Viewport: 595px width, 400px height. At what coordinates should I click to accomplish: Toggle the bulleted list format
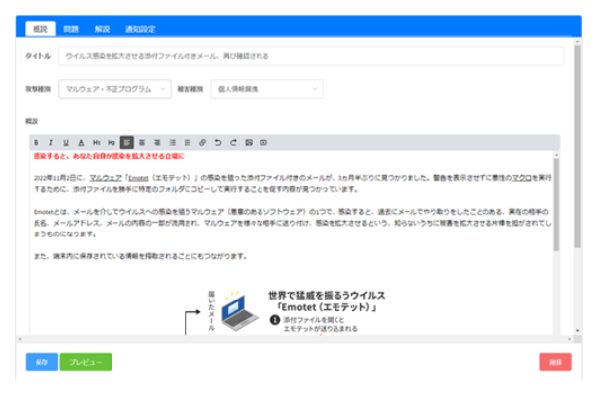(173, 142)
